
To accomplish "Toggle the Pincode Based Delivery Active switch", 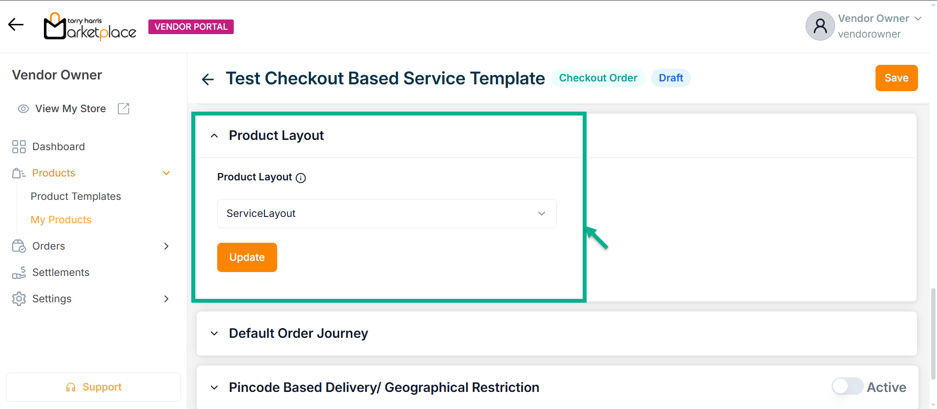I will [847, 387].
